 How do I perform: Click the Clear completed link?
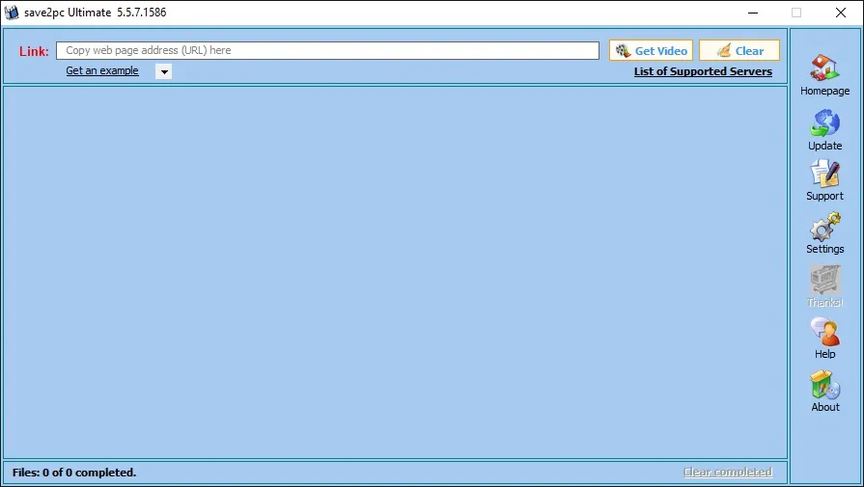[727, 472]
